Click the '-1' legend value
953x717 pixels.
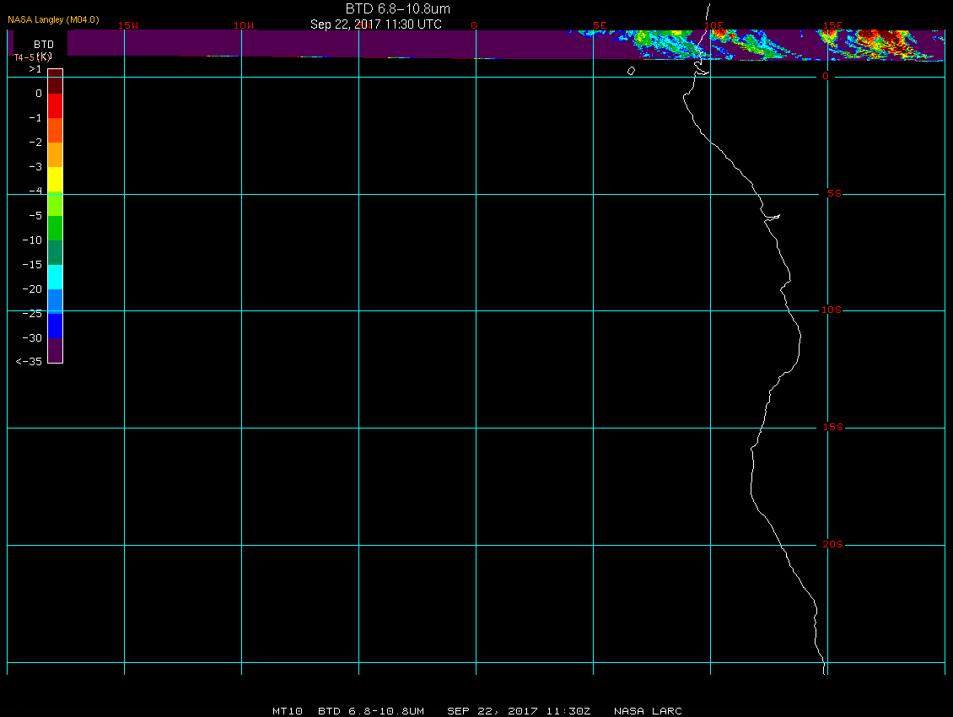click(35, 118)
